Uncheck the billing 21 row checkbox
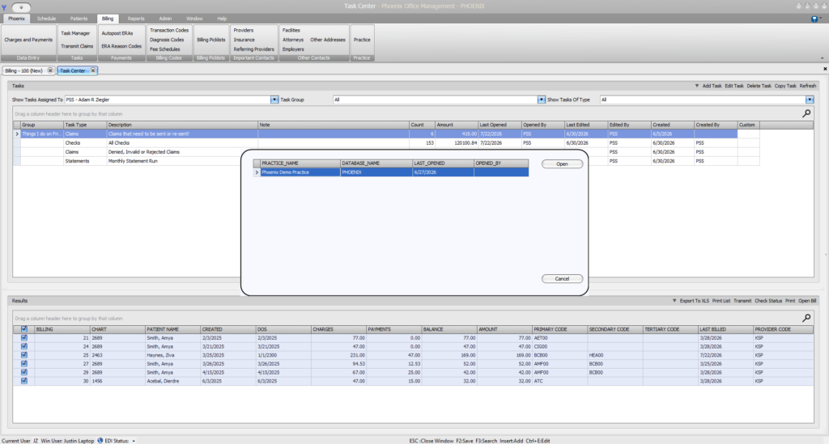Viewport: 829px width, 444px height. click(x=23, y=338)
